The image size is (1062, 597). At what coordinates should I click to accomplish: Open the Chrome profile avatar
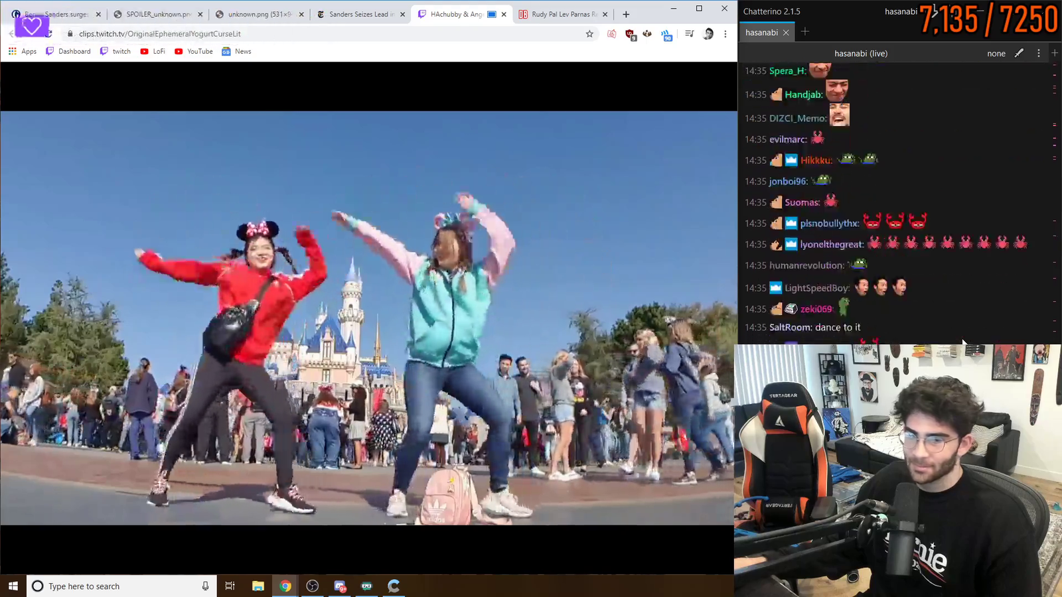pos(708,34)
